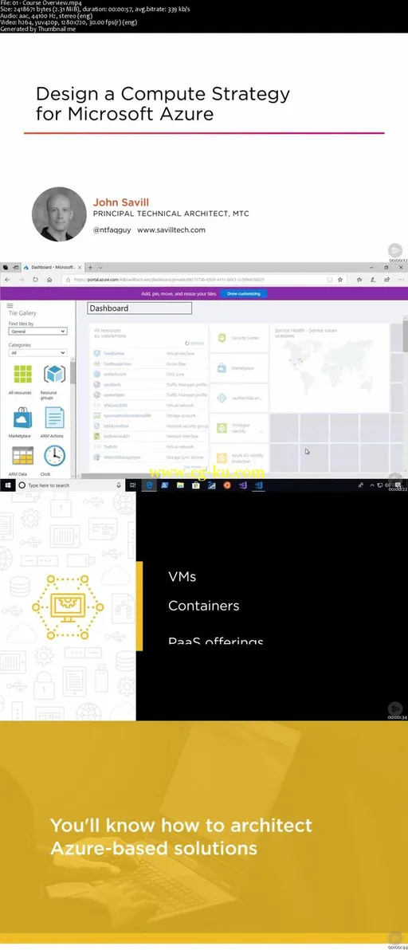Open the Windows Start menu
This screenshot has height=950, width=408.
click(7, 485)
